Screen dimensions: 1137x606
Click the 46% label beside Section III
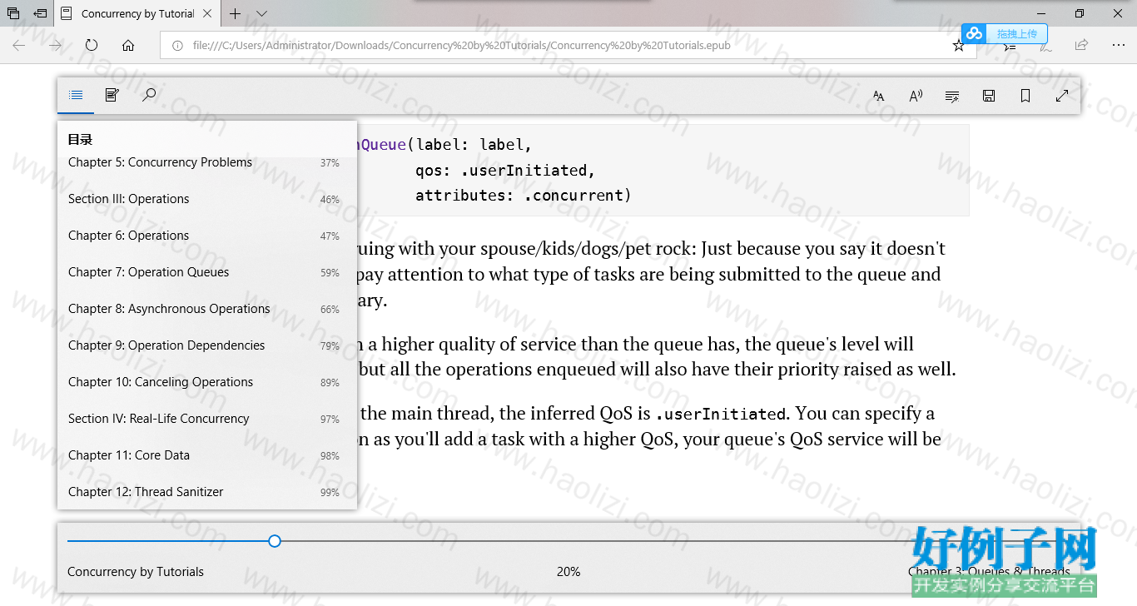coord(330,200)
